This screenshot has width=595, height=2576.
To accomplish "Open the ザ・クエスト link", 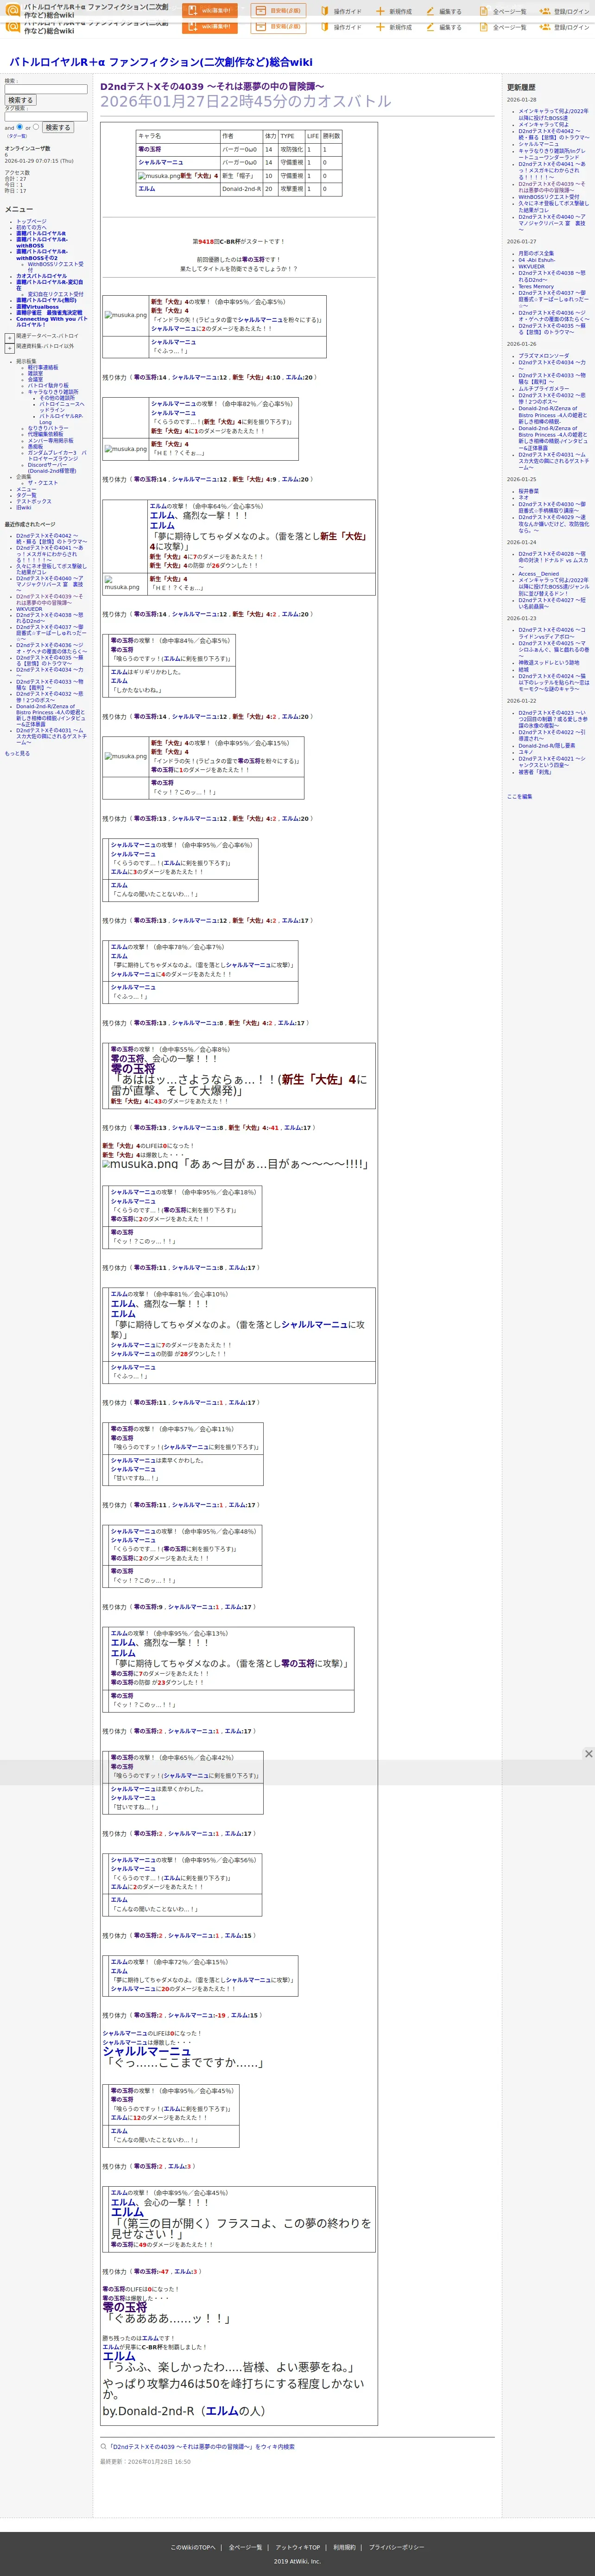I will pyautogui.click(x=43, y=483).
